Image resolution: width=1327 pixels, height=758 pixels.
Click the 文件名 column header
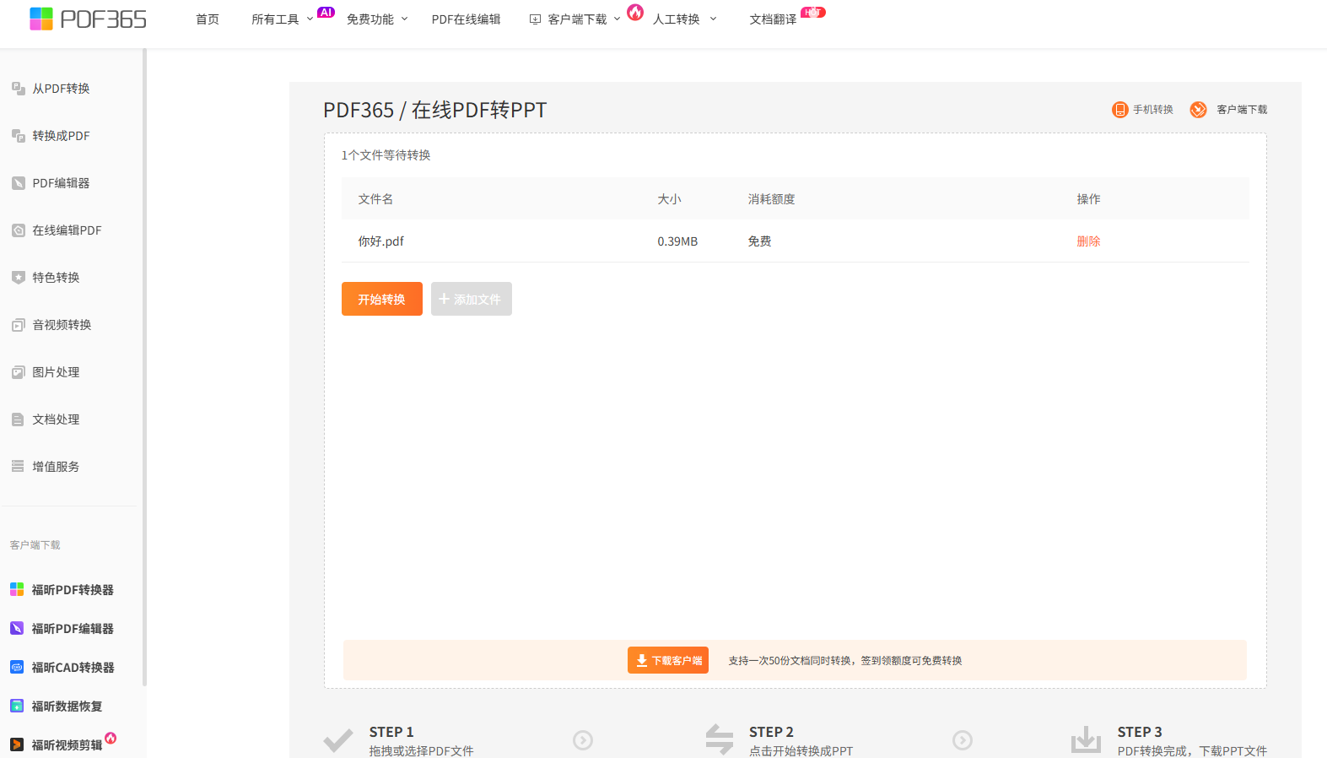pyautogui.click(x=375, y=199)
